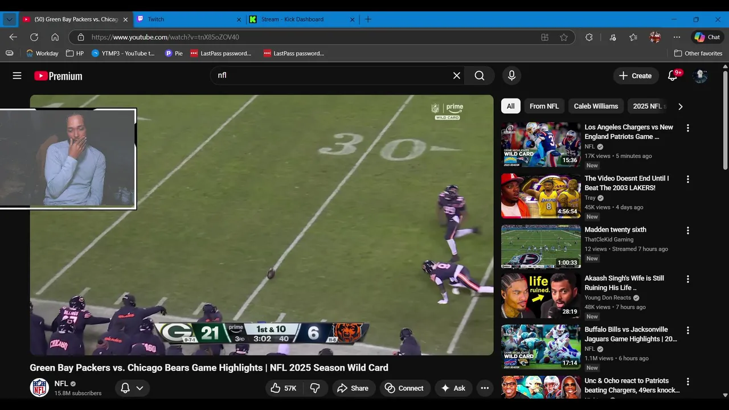The width and height of the screenshot is (729, 410).
Task: Open Copilot Chat button
Action: click(707, 37)
